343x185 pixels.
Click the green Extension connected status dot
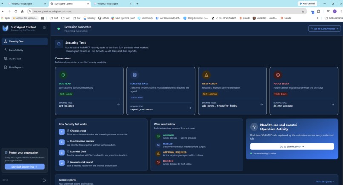point(59,28)
